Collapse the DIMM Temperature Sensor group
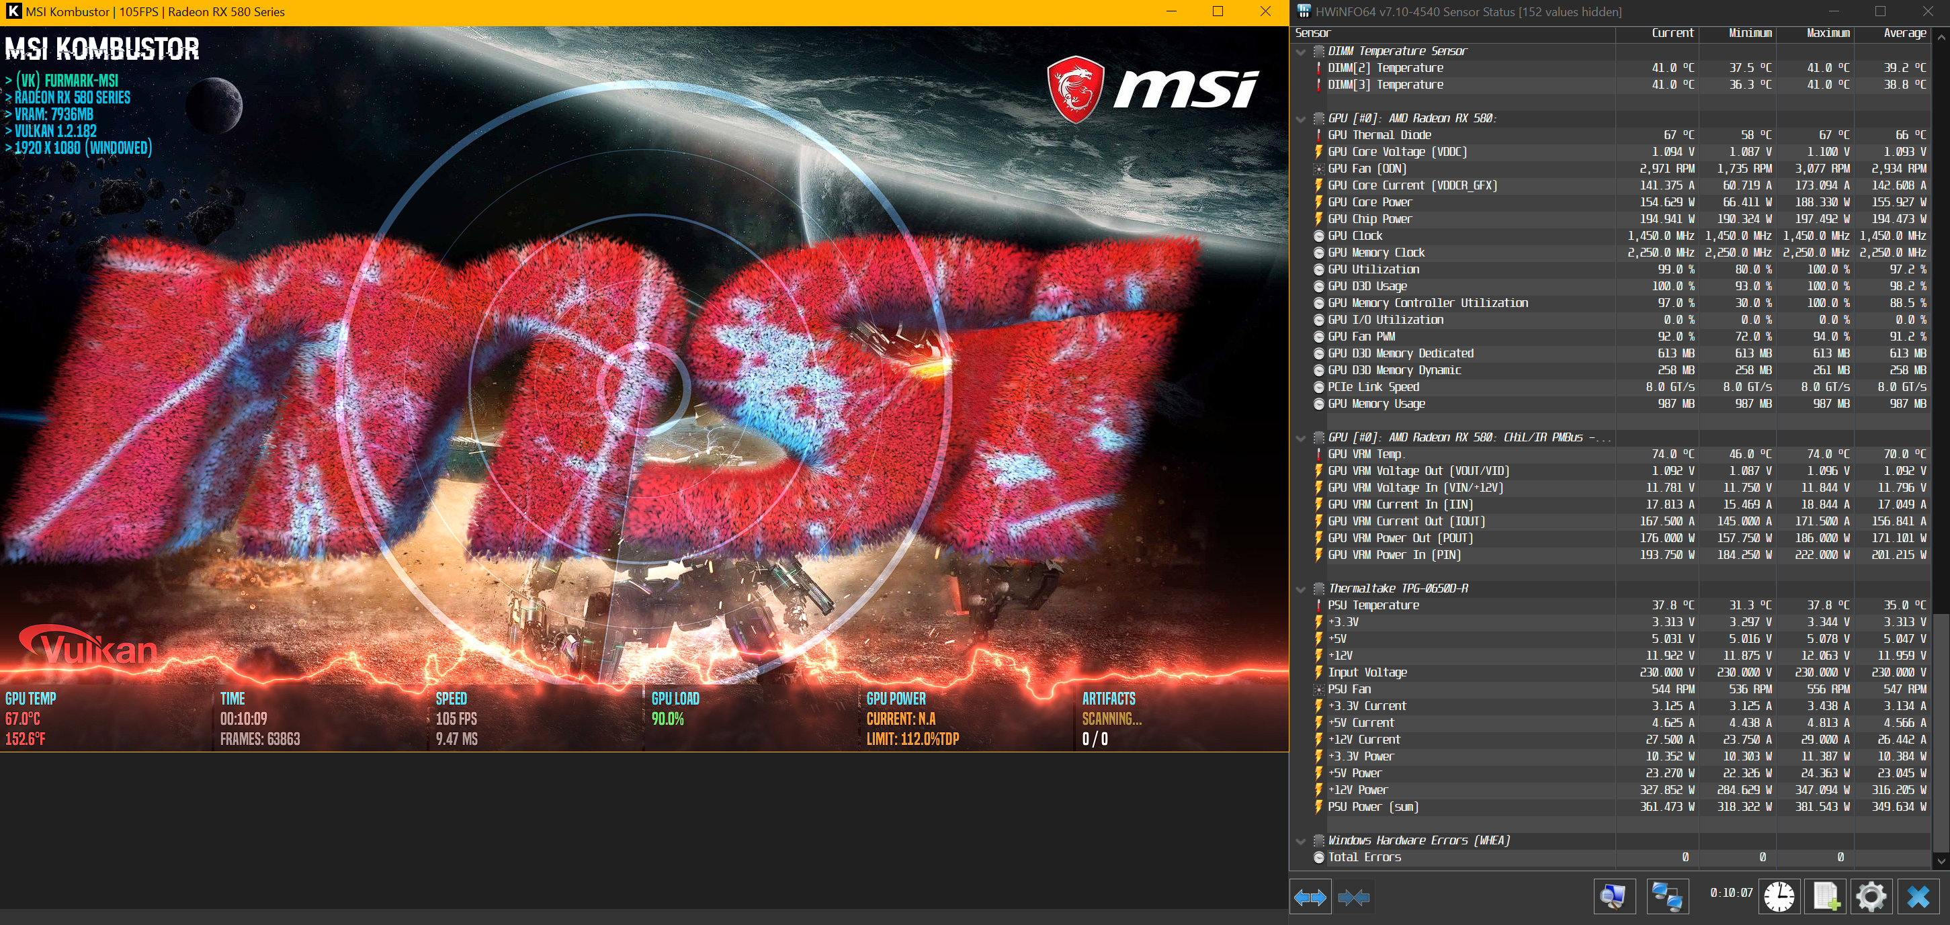This screenshot has width=1950, height=925. (1302, 52)
